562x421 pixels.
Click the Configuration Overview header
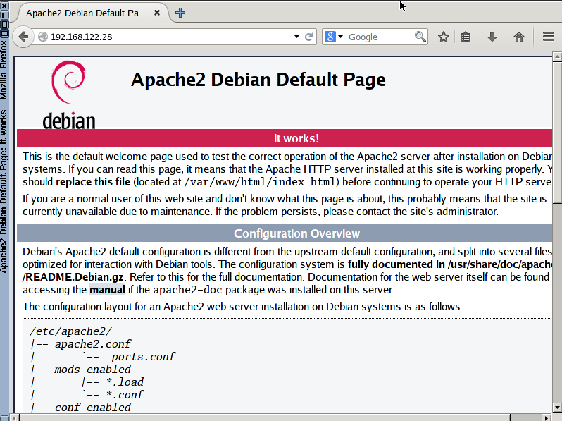pyautogui.click(x=296, y=233)
